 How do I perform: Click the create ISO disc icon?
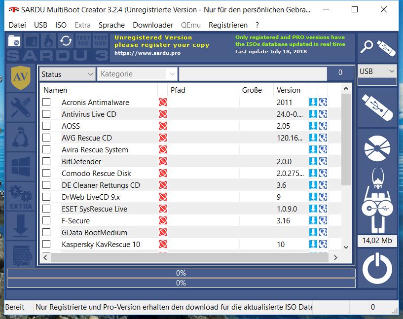click(377, 148)
